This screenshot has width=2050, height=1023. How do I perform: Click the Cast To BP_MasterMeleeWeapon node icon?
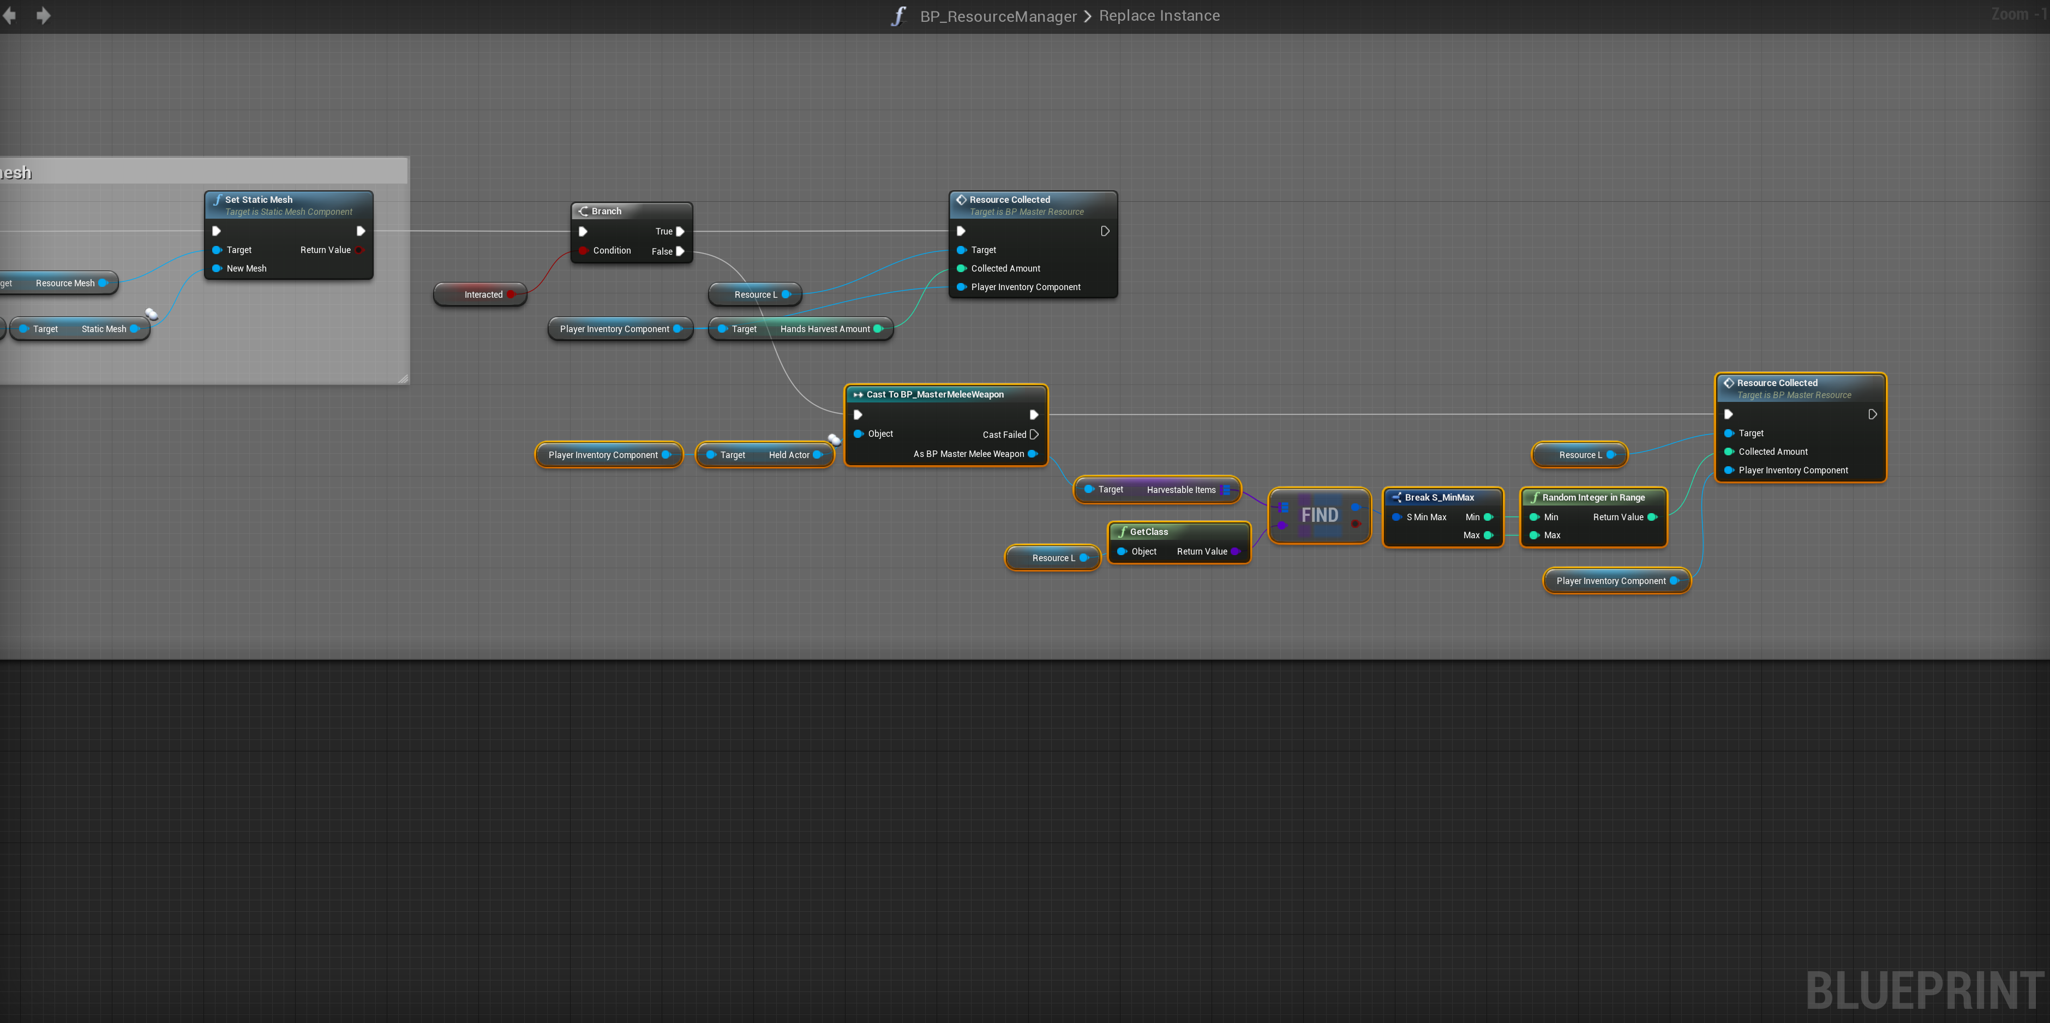tap(858, 395)
